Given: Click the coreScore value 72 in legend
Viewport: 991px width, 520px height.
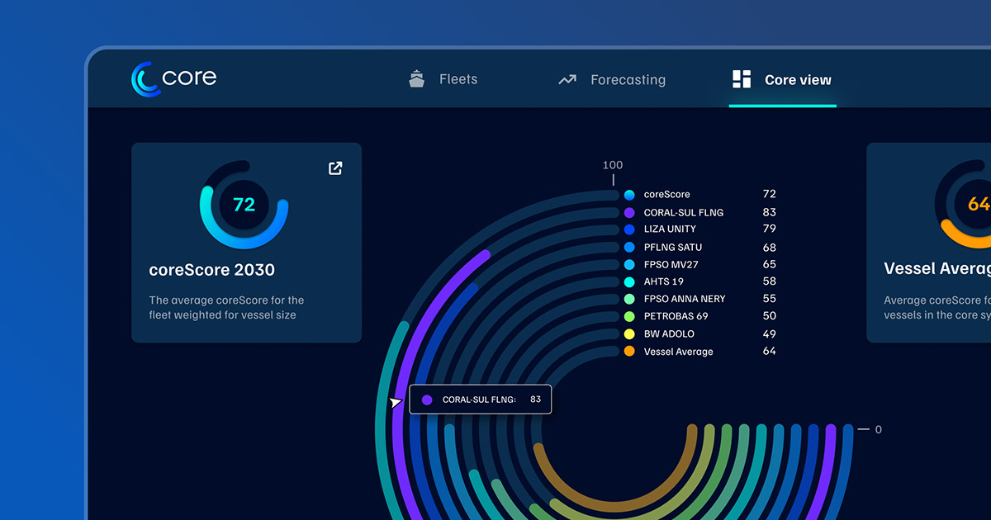Looking at the screenshot, I should coord(769,194).
